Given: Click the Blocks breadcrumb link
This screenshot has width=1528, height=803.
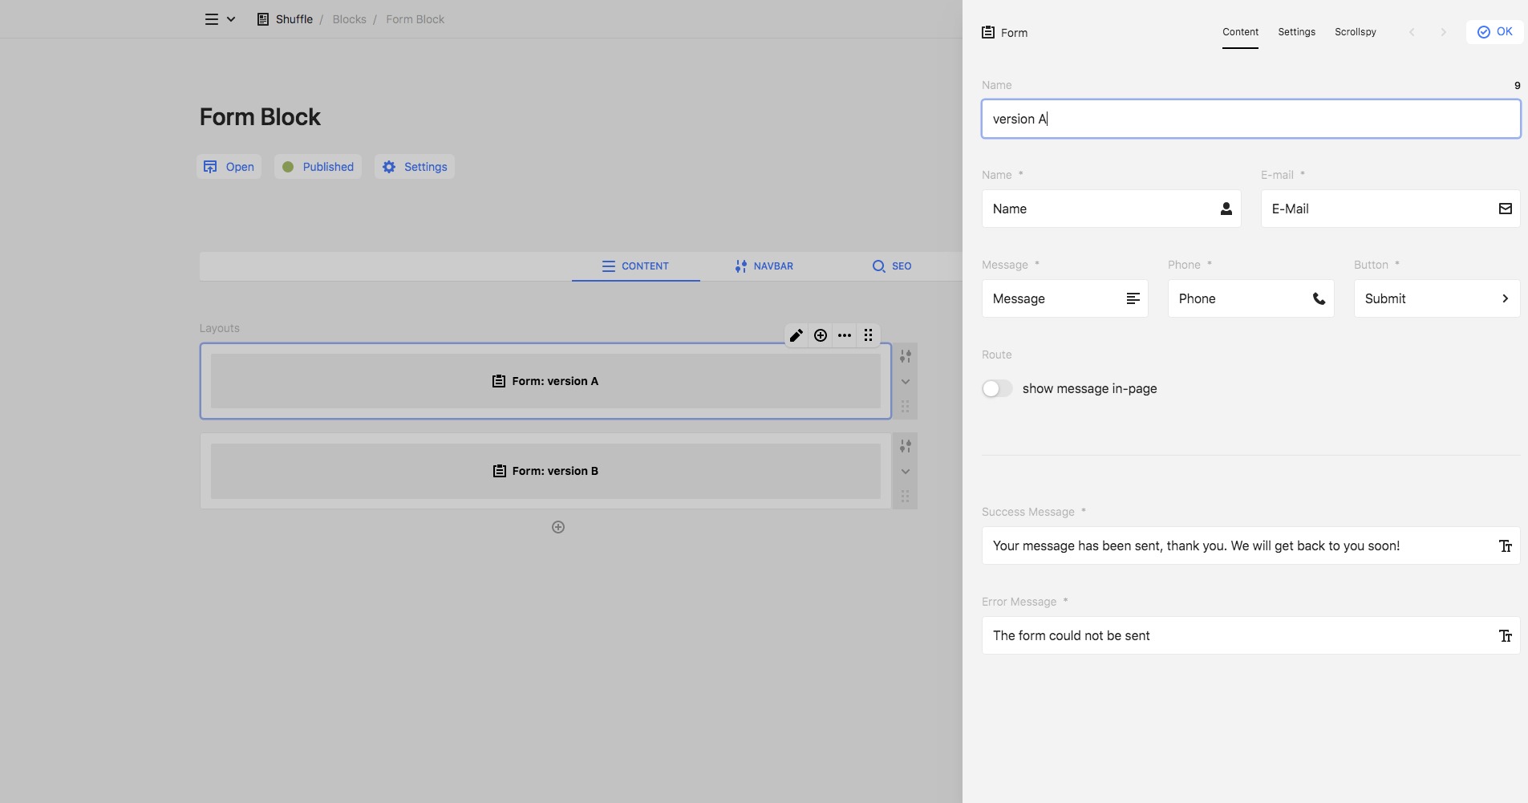Looking at the screenshot, I should click(x=349, y=19).
